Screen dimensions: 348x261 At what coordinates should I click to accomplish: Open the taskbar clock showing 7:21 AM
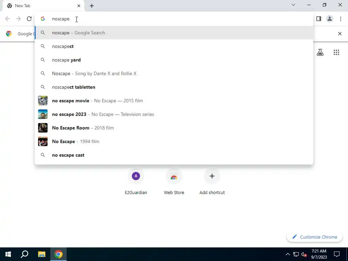[x=319, y=254]
